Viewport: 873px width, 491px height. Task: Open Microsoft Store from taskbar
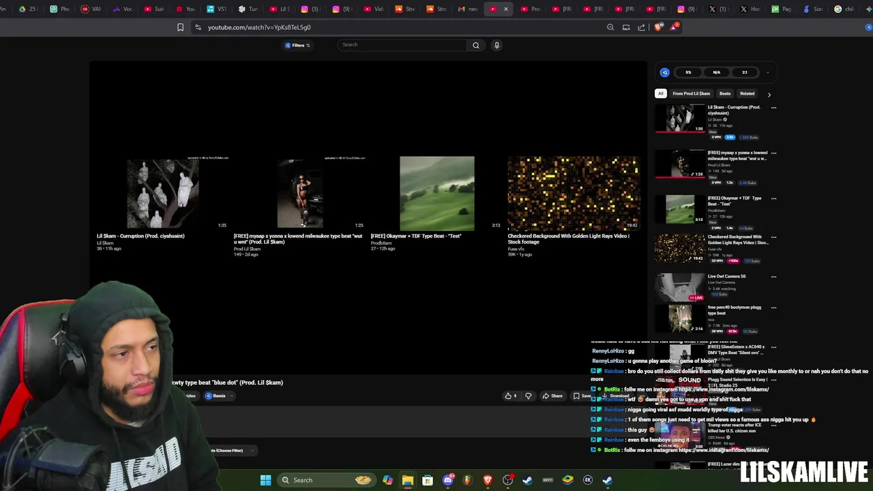click(x=428, y=480)
